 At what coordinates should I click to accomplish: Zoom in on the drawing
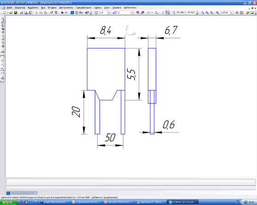[207, 12]
